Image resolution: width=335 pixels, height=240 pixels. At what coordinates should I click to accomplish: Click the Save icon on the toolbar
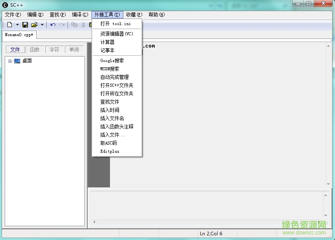[x=25, y=24]
